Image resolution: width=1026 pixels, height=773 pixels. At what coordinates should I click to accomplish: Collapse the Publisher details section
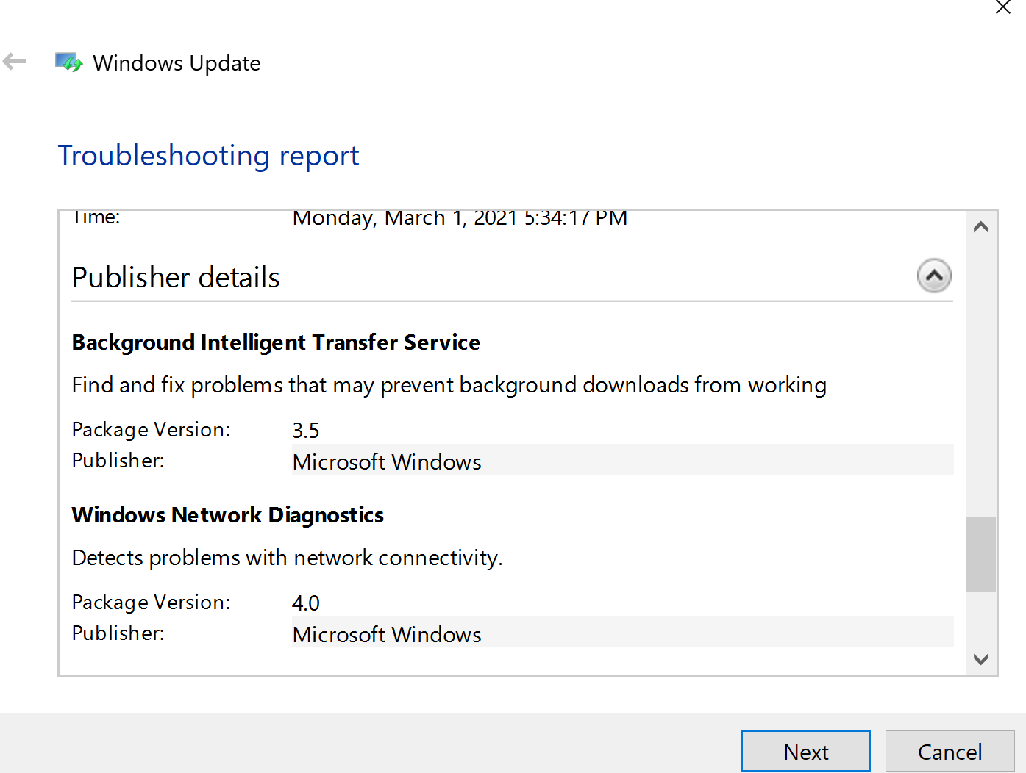[934, 276]
